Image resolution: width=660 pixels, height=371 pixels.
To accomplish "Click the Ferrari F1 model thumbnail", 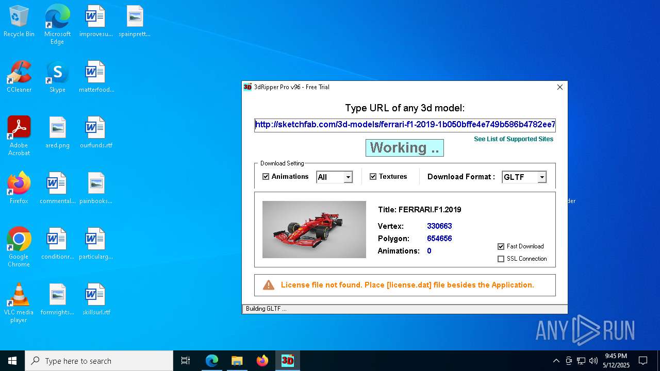I will (x=314, y=229).
